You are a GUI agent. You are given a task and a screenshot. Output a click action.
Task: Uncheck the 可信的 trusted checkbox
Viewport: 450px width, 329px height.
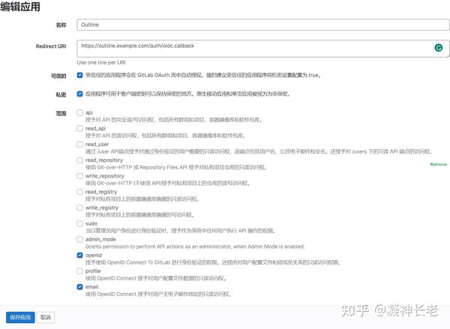coord(79,75)
